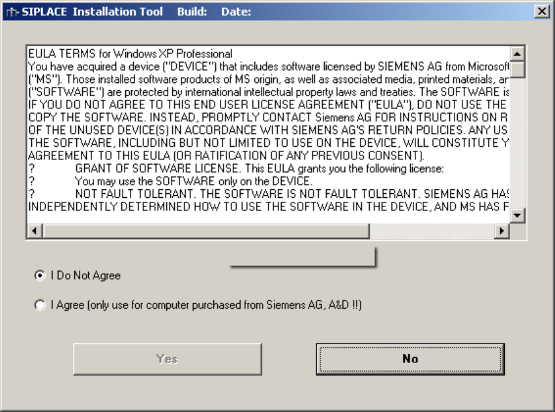Click "You may use the SOFTWARE only on the DEVICE" line
Screen dimensions: 555x412
pos(170,182)
